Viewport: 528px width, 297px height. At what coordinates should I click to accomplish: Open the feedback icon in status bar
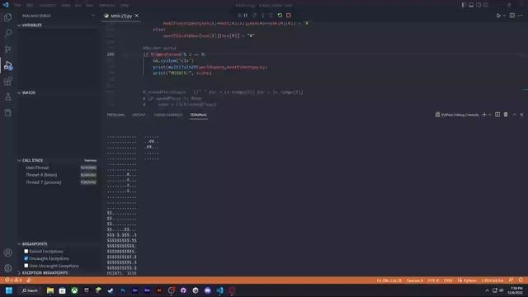[511, 280]
